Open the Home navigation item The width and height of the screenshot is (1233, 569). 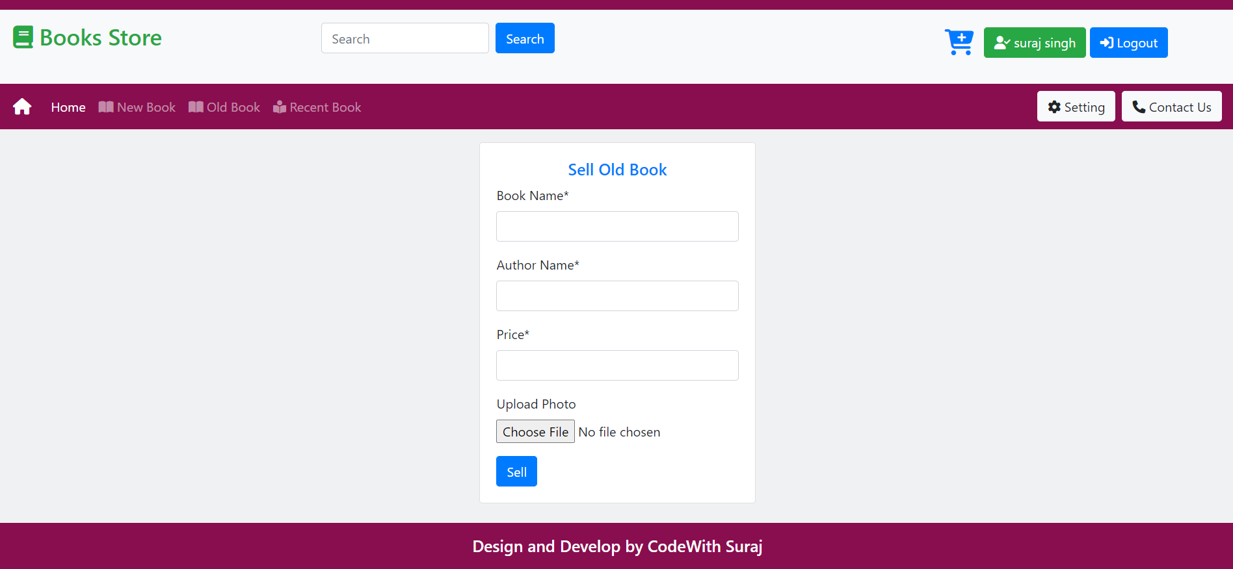pyautogui.click(x=68, y=107)
